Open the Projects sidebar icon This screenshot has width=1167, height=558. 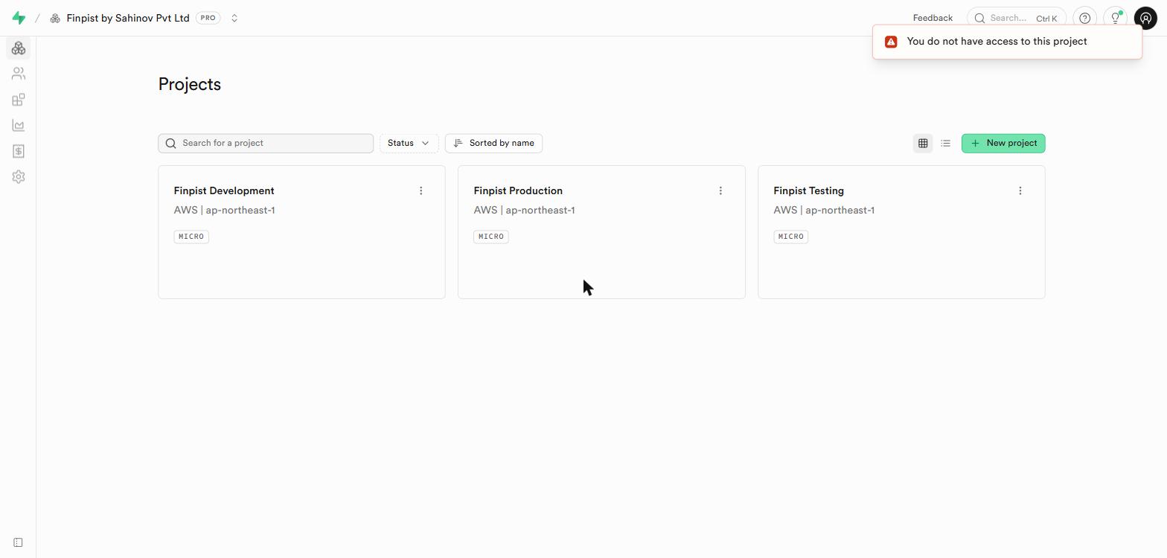pos(19,48)
